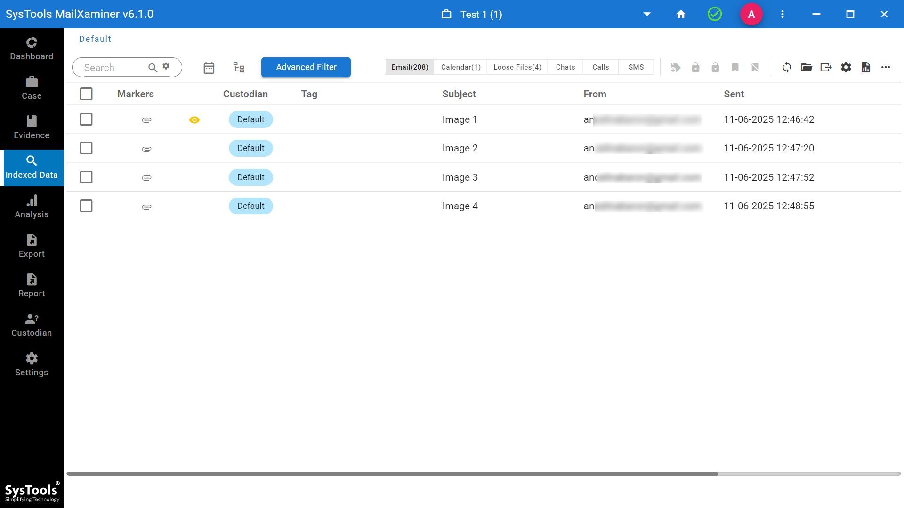The image size is (904, 508).
Task: Open the calendar date filter icon
Action: tap(209, 68)
